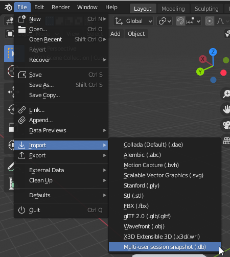Open the Add menu in viewport header
The width and height of the screenshot is (230, 257).
pos(116,34)
